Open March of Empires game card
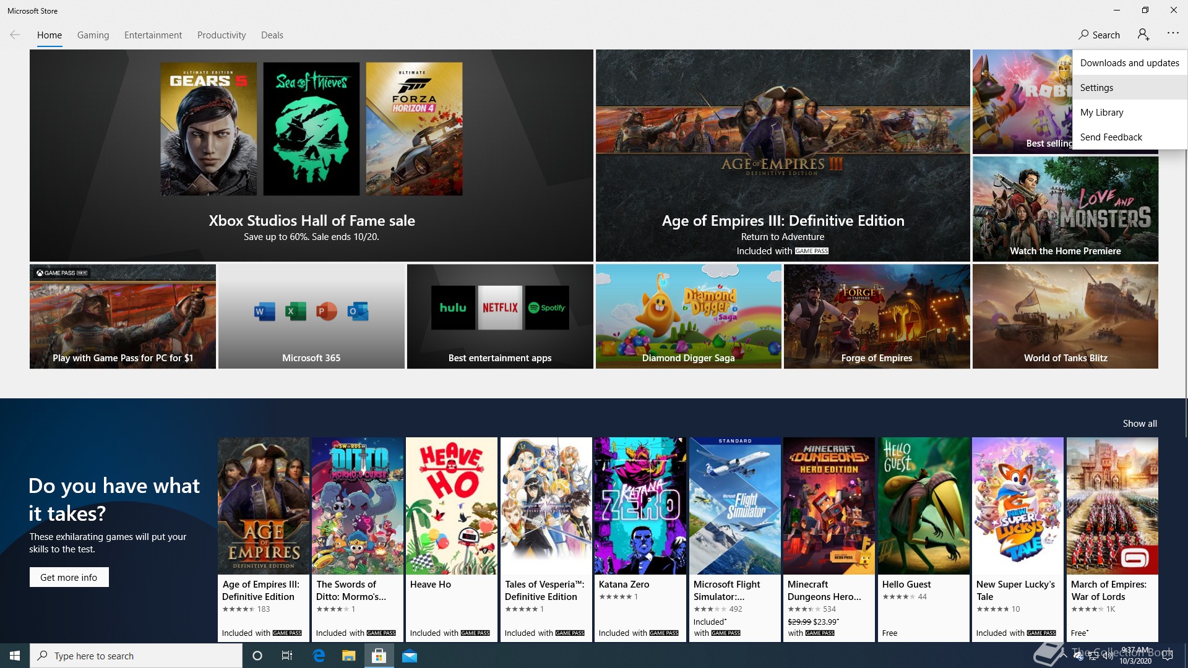This screenshot has height=668, width=1188. point(1113,539)
